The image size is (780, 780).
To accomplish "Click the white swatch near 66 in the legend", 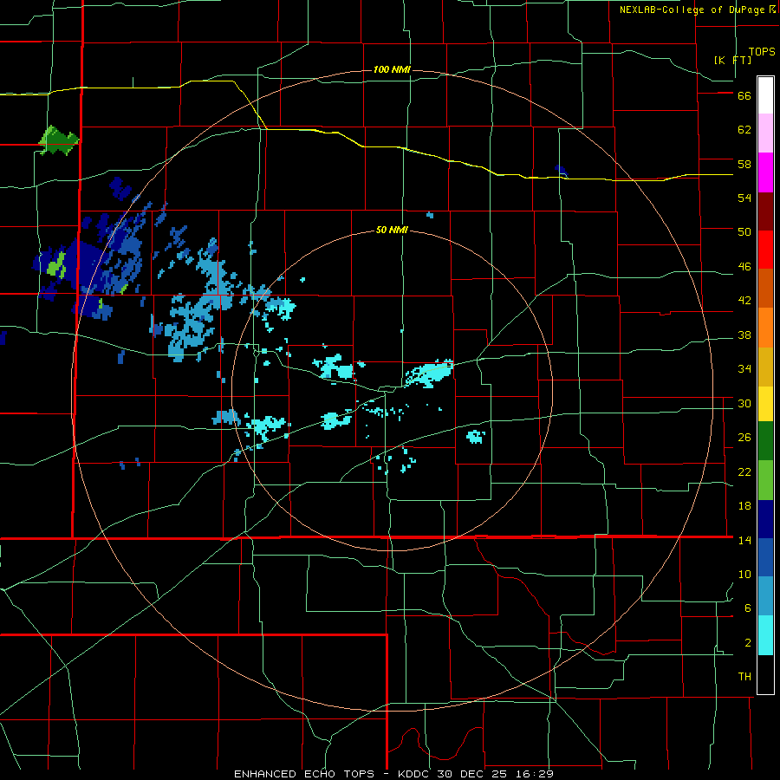I will pos(765,95).
